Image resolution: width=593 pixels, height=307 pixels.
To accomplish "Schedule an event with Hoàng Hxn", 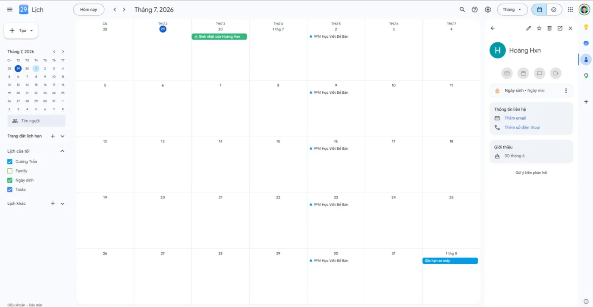I will click(523, 73).
